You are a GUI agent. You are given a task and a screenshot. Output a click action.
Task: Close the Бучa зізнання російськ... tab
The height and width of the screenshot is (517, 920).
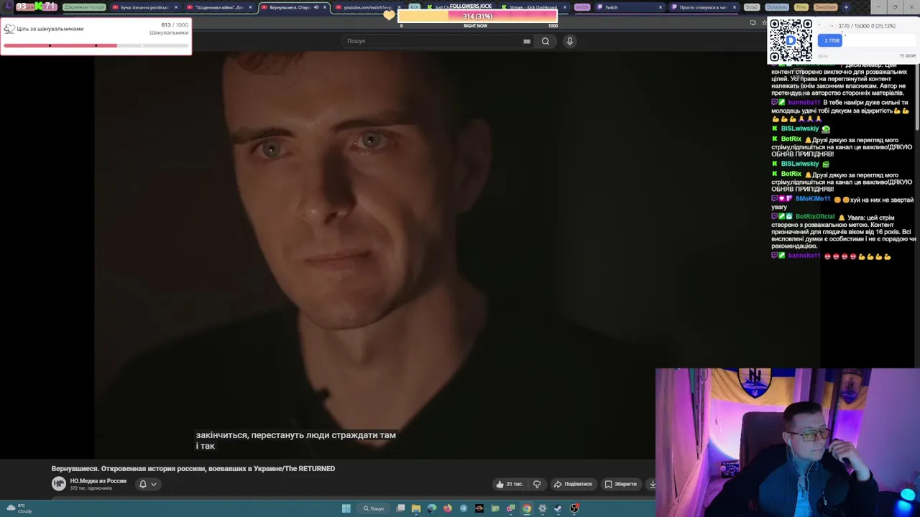tap(176, 7)
